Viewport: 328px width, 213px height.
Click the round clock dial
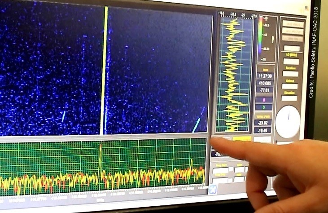pos(288,121)
